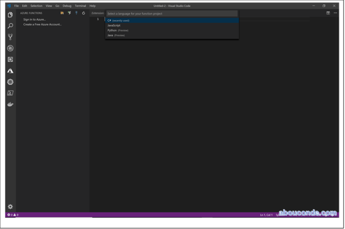Click the Deploy to Function App arrow icon
This screenshot has height=229, width=345.
(x=76, y=13)
